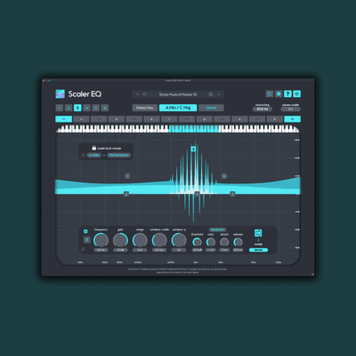Click the frequency value field under knob
The width and height of the screenshot is (356, 356).
[101, 250]
